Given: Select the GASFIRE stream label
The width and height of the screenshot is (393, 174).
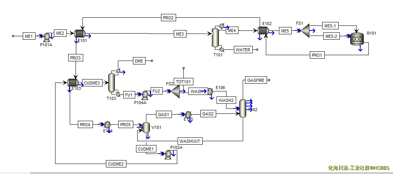Looking at the screenshot, I should click(x=256, y=80).
